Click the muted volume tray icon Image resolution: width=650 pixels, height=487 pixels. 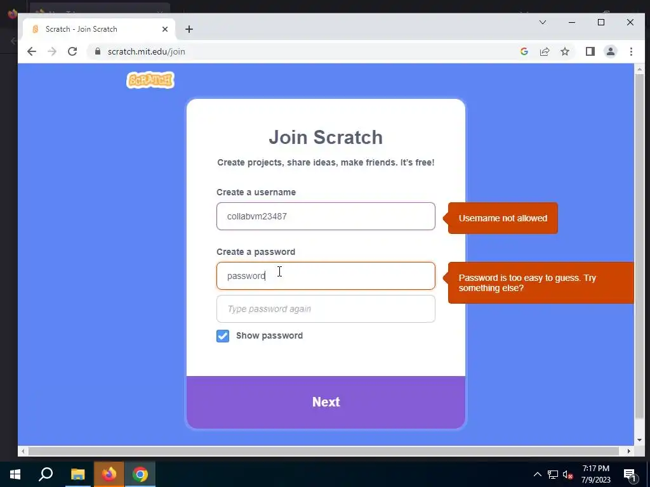pyautogui.click(x=568, y=474)
